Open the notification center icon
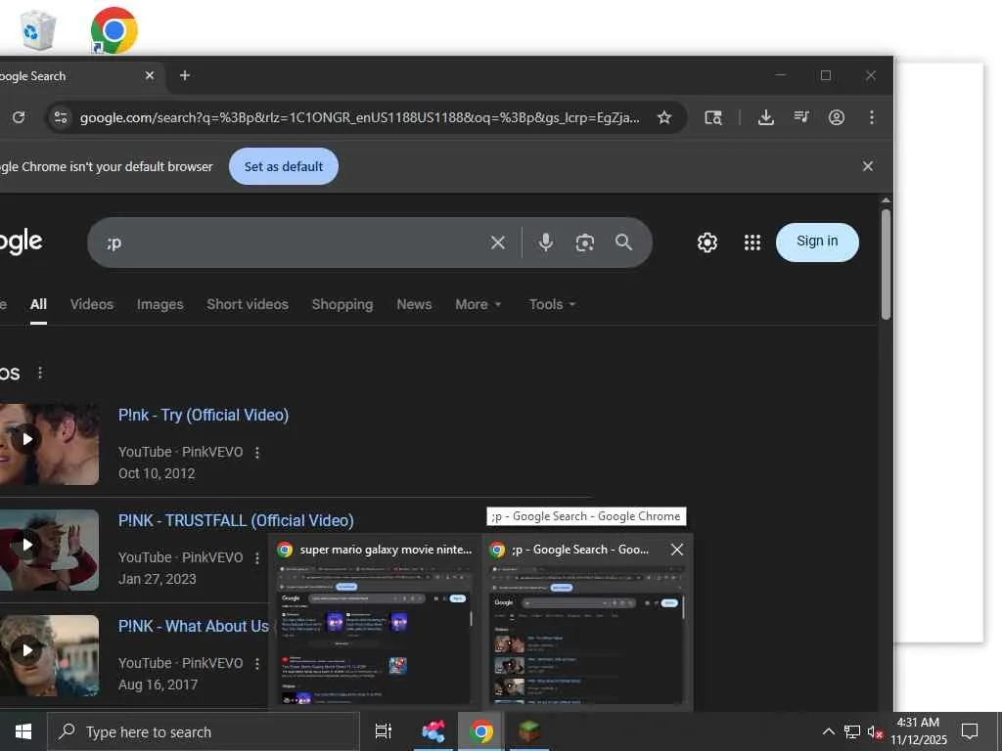 click(970, 731)
